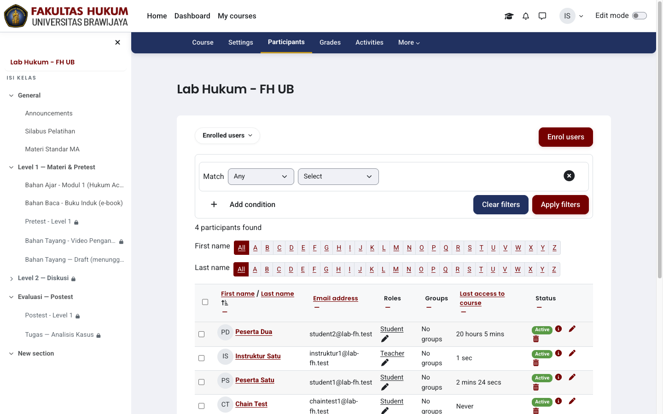Click the Clear filters button

[x=501, y=205]
